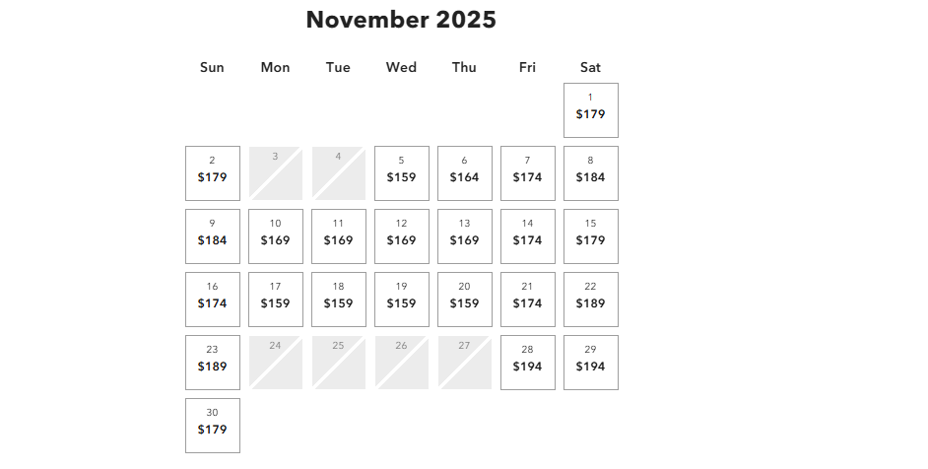Select November 10 at $169
Screen dimensions: 928x469
[276, 236]
